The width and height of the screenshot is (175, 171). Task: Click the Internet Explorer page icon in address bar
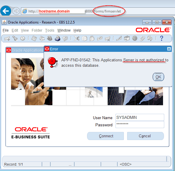(25, 11)
